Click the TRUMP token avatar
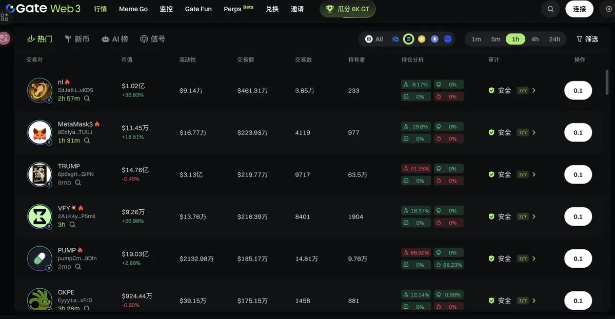This screenshot has width=615, height=319. (39, 174)
